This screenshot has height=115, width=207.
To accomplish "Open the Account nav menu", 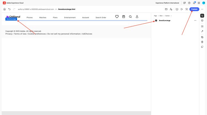I will [86, 18].
